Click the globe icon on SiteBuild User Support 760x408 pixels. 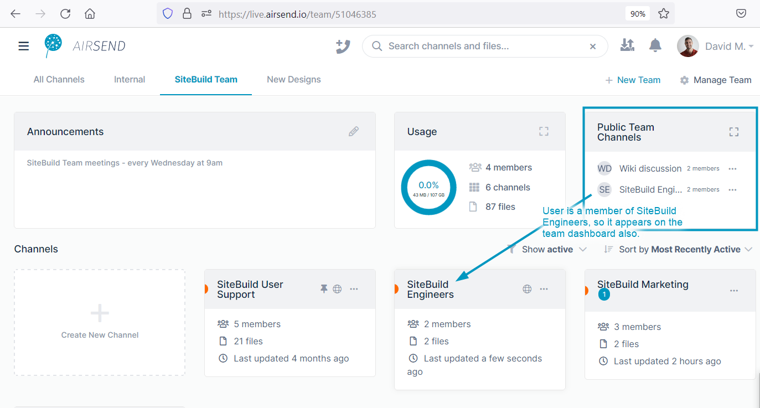click(337, 288)
